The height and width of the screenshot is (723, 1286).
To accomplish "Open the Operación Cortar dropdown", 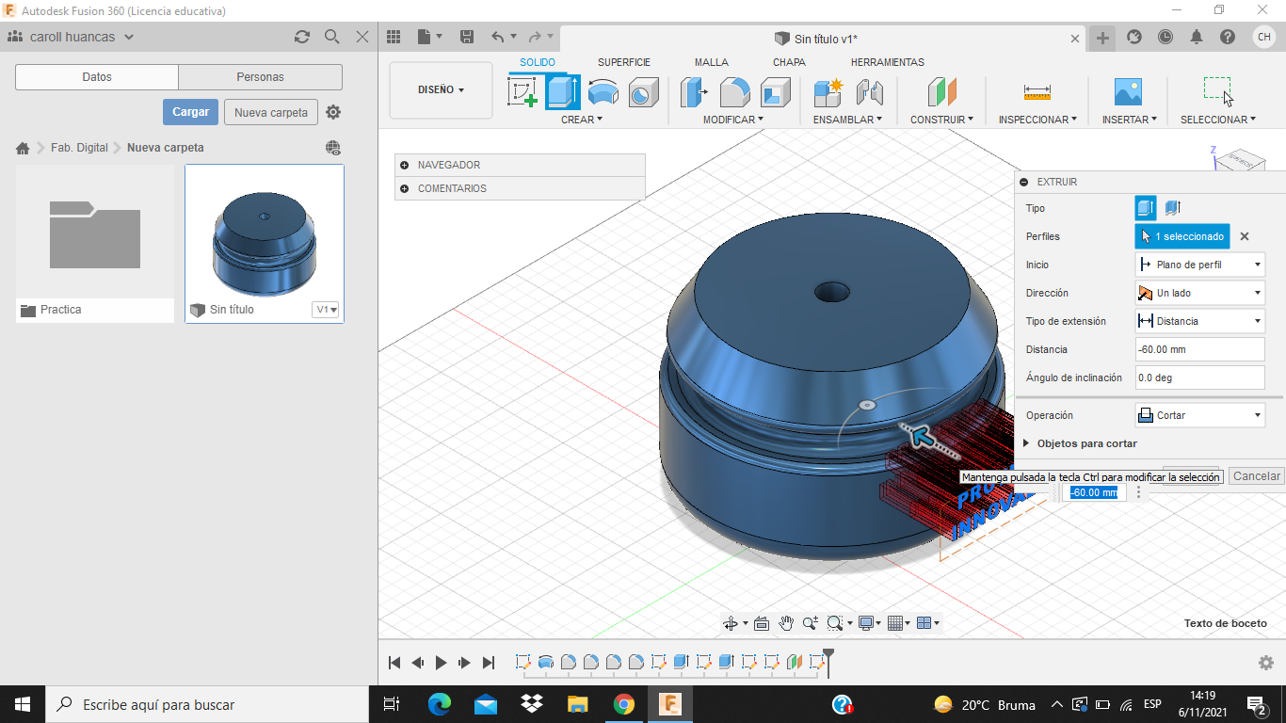I will click(1199, 415).
